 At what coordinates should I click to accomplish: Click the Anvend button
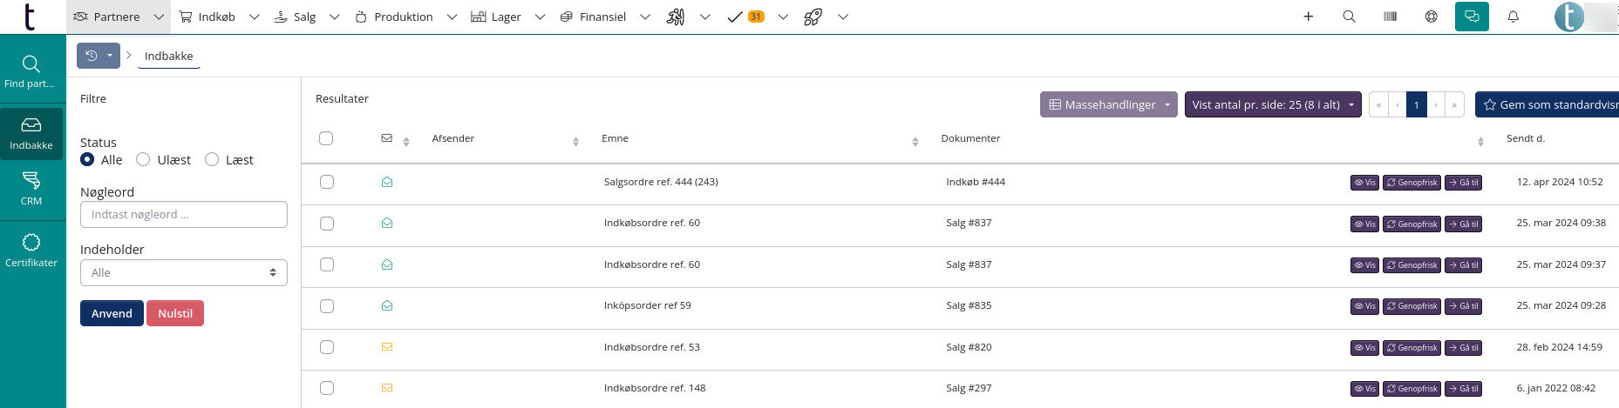(112, 313)
